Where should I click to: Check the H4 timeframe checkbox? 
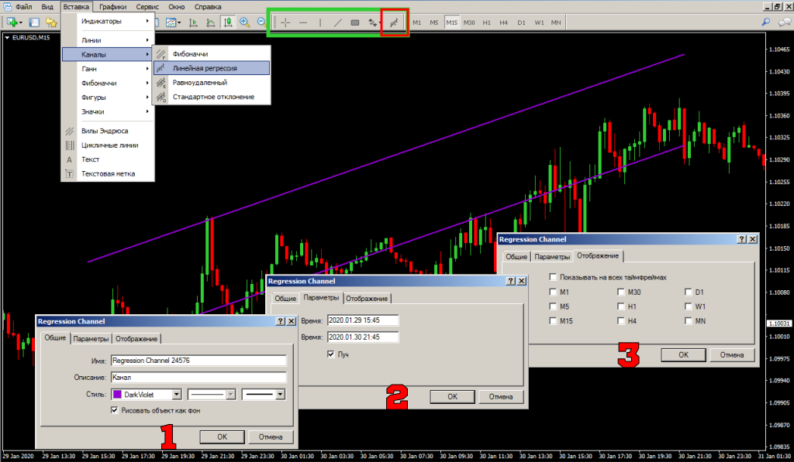coord(621,320)
